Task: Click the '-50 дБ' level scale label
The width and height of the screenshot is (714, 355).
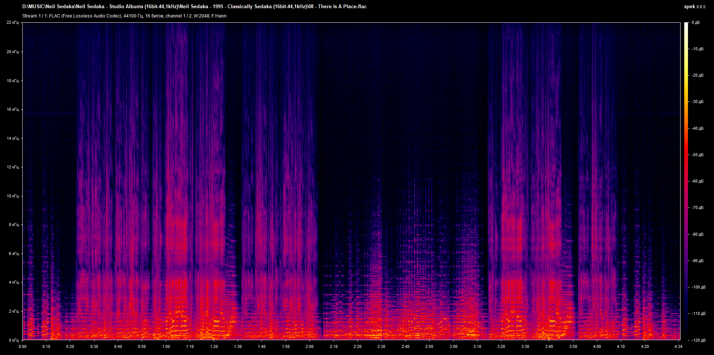Action: pyautogui.click(x=698, y=155)
